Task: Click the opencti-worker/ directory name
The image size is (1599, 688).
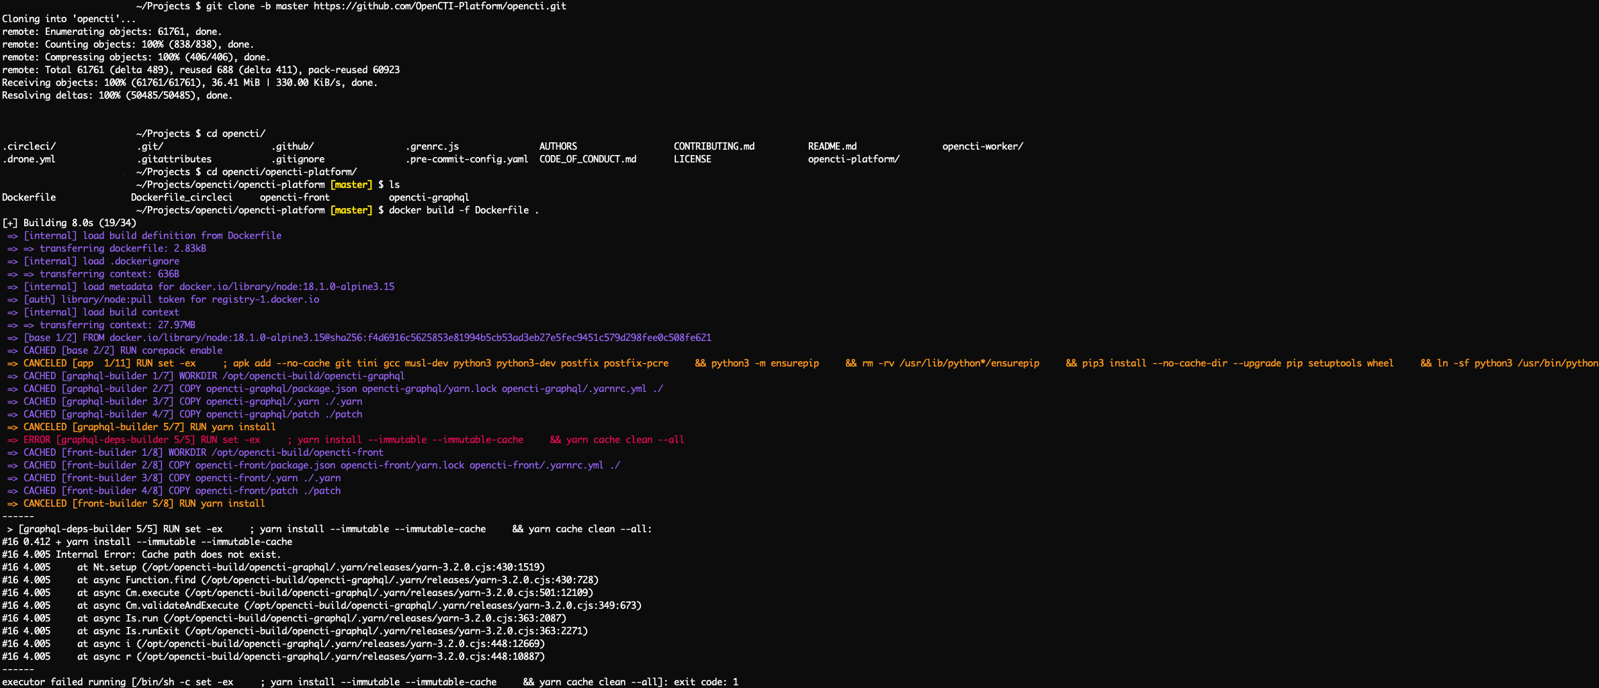Action: [983, 146]
